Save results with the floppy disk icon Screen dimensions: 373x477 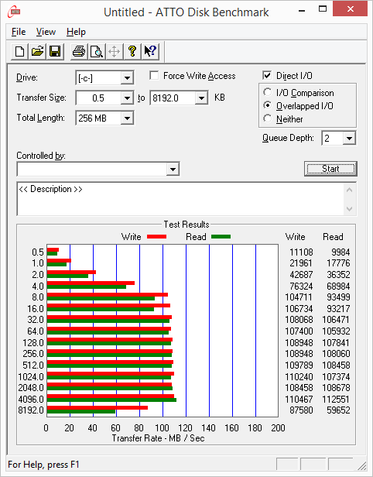(x=55, y=51)
